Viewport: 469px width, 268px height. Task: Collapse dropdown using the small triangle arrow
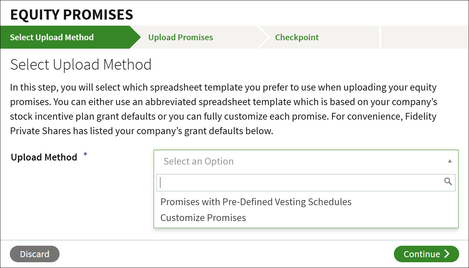click(450, 161)
